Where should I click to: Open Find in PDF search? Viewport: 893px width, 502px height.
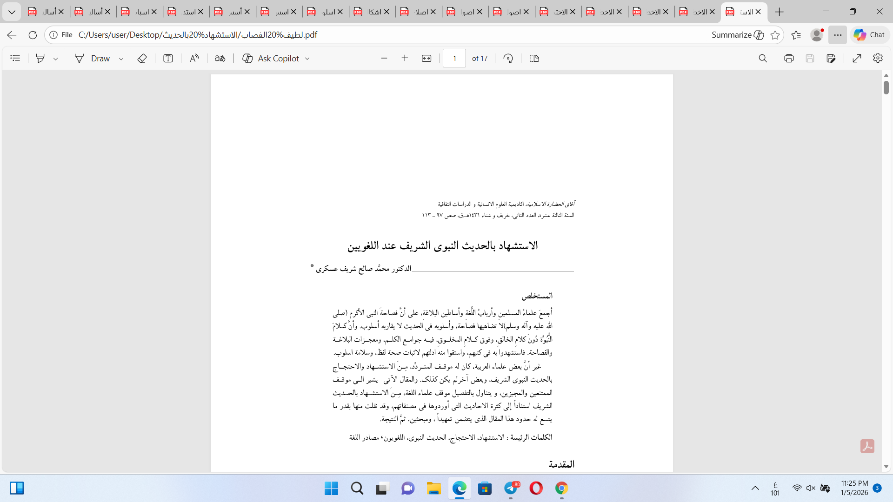coord(763,58)
